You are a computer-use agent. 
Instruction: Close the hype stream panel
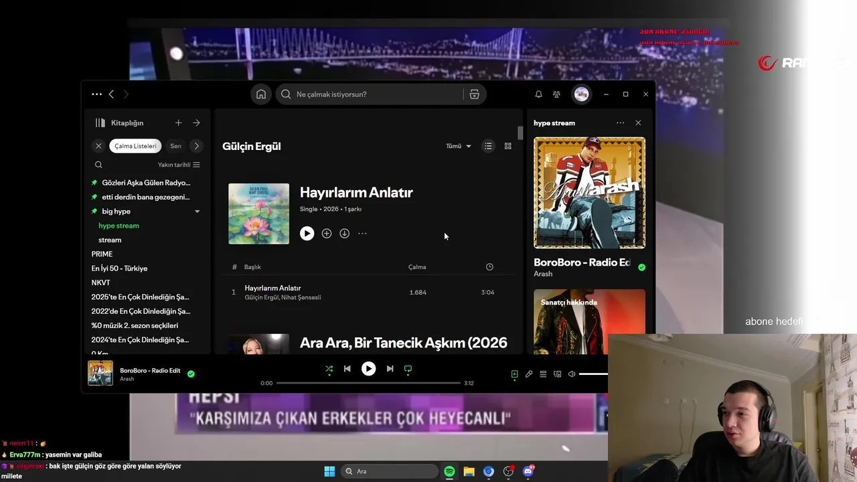pos(638,123)
